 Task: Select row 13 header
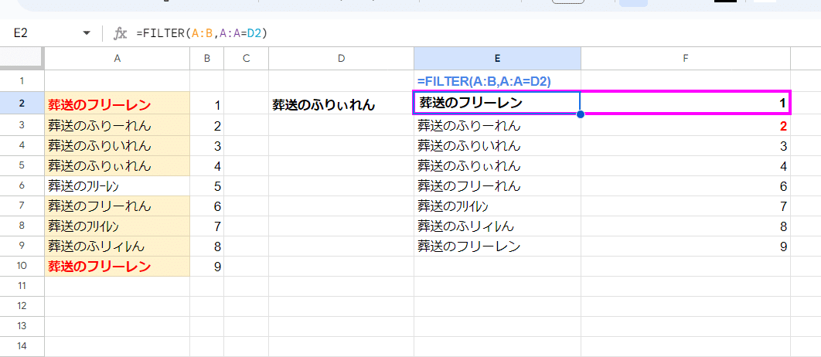(22, 325)
